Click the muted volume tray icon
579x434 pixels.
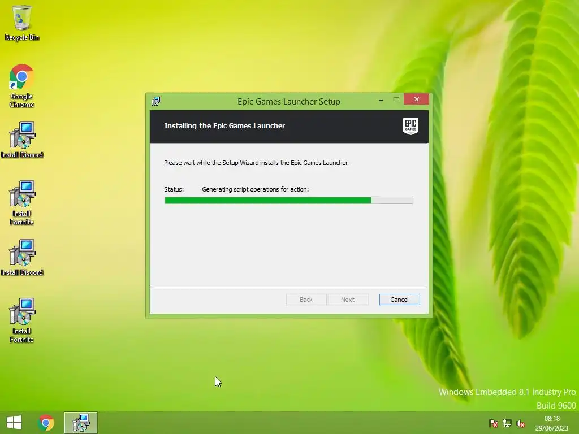(x=521, y=423)
